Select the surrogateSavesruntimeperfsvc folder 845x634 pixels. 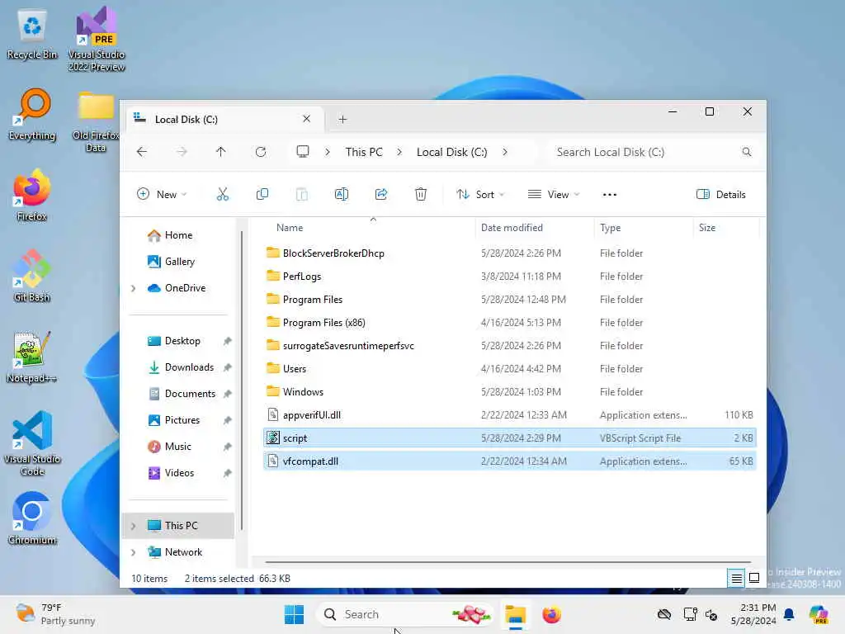click(x=509, y=346)
